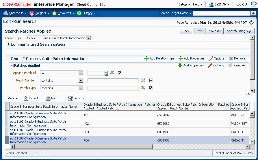Open the Search Target Name dropdown
Screen dimensions: 258x160
[x=175, y=13]
